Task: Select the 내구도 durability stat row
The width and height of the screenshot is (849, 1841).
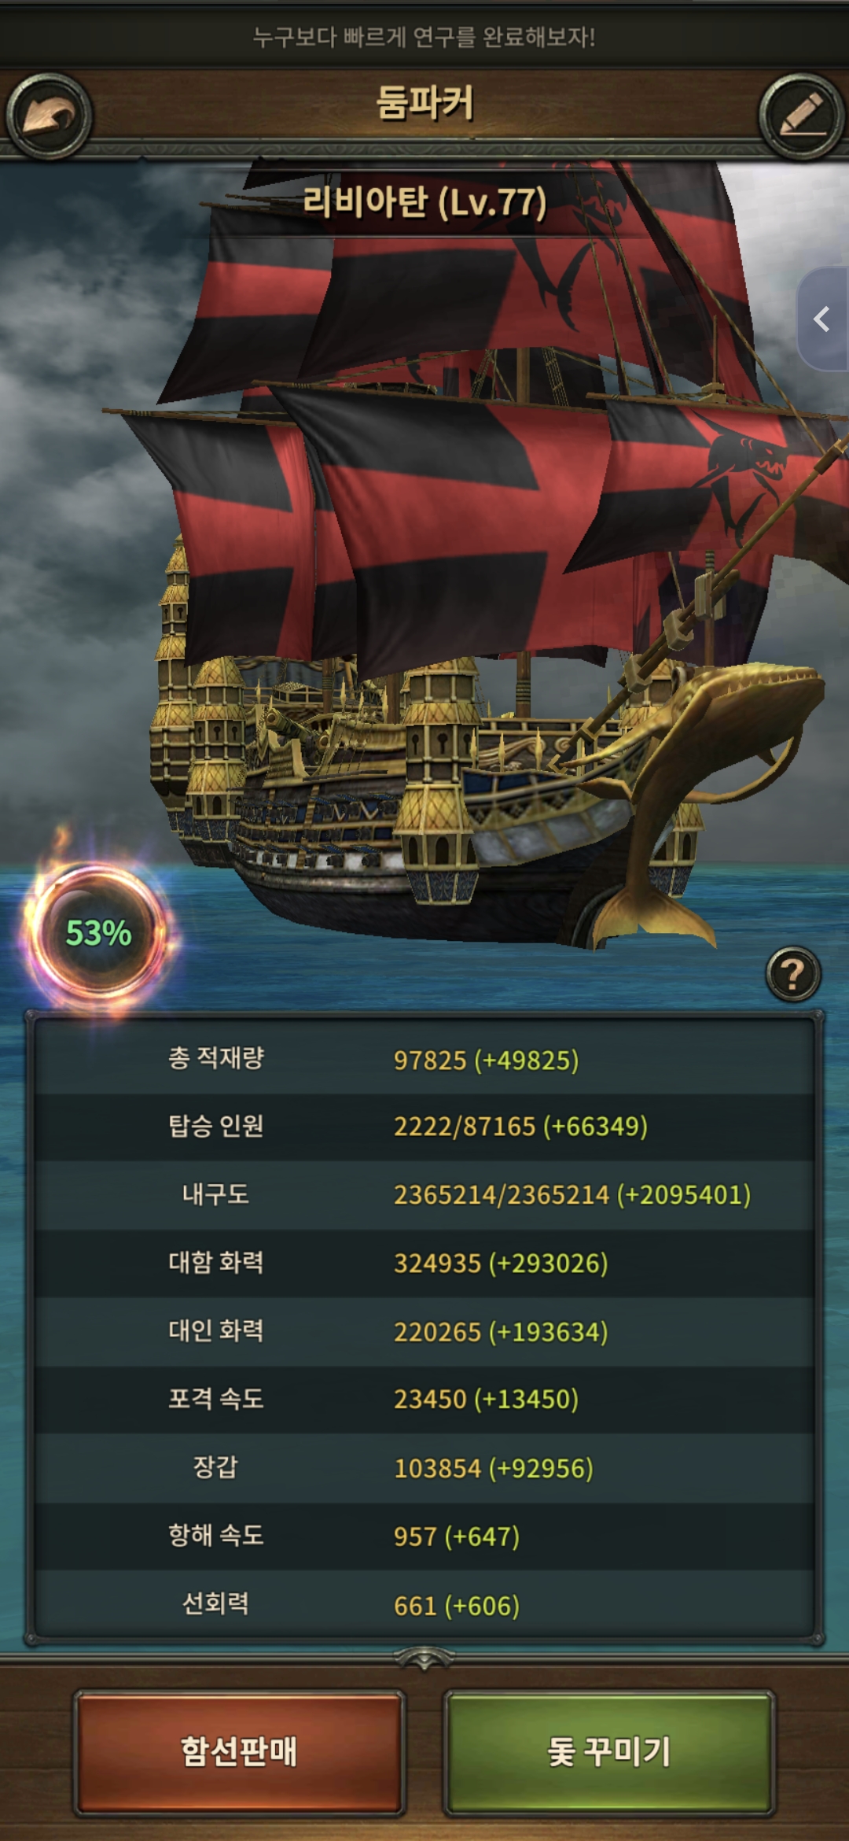Action: [x=424, y=1195]
